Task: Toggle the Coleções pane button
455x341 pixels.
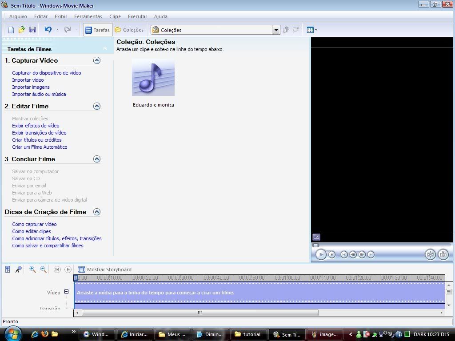Action: (129, 30)
